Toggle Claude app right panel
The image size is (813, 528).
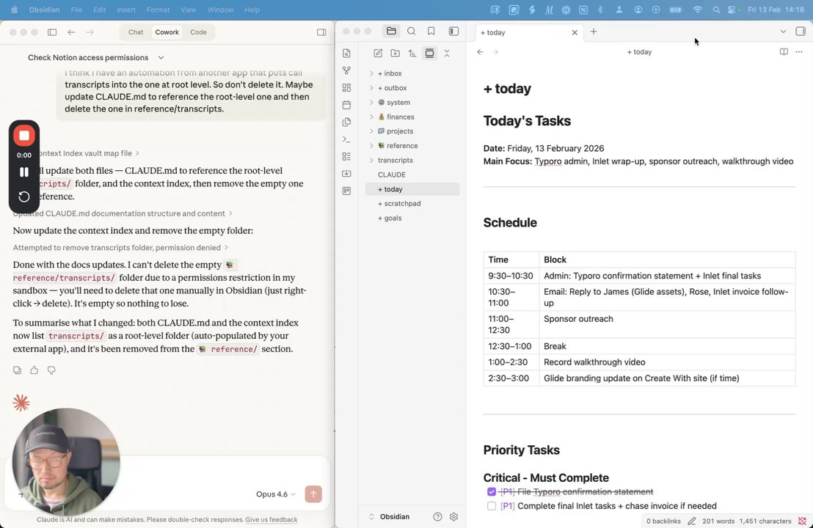tap(321, 32)
